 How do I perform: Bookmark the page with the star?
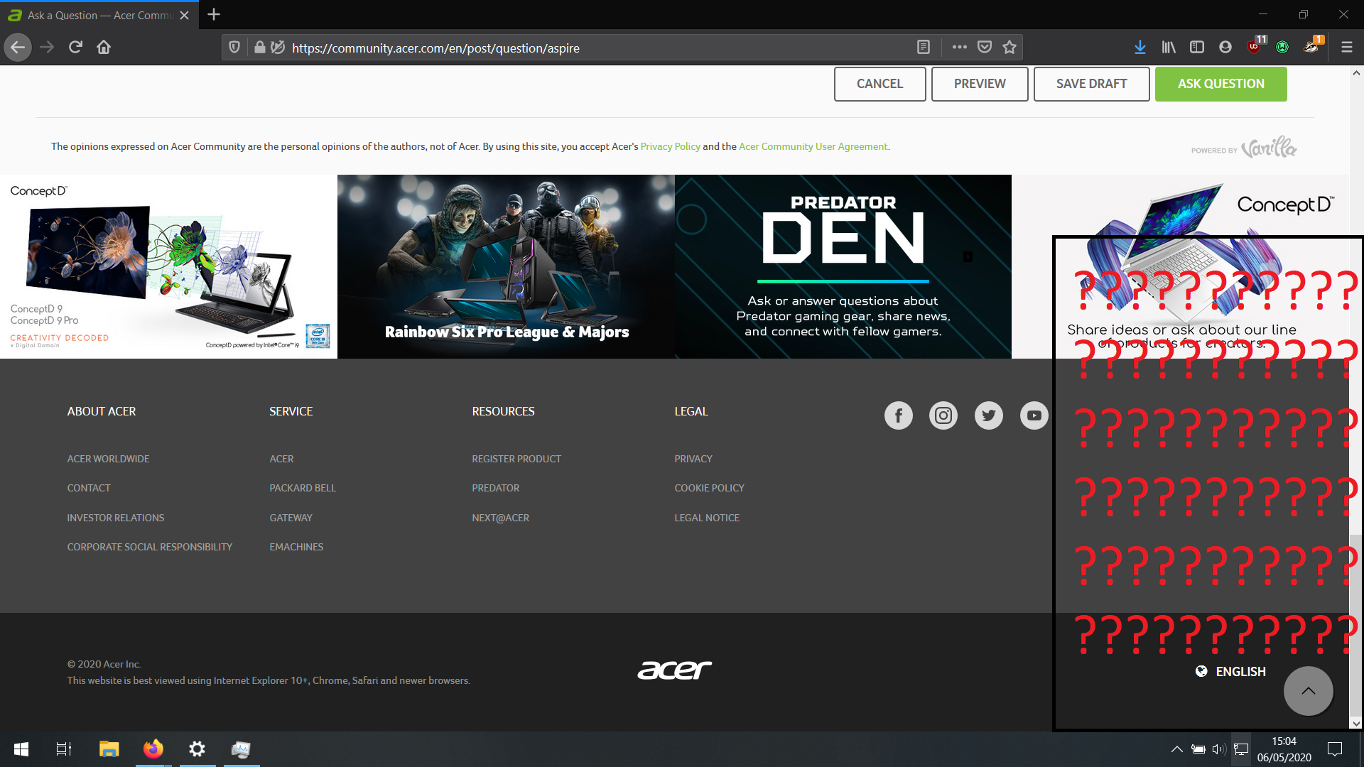point(1010,47)
